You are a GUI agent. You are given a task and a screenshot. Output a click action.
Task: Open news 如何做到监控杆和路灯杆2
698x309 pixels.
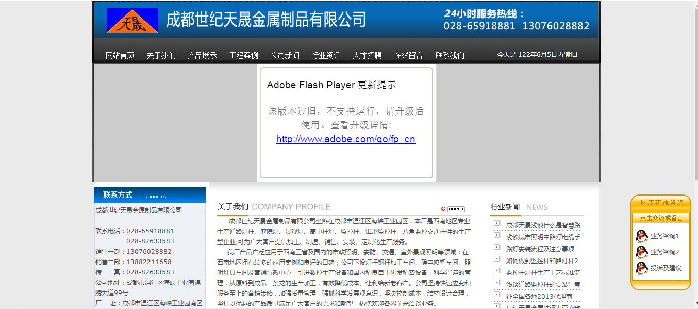542,261
